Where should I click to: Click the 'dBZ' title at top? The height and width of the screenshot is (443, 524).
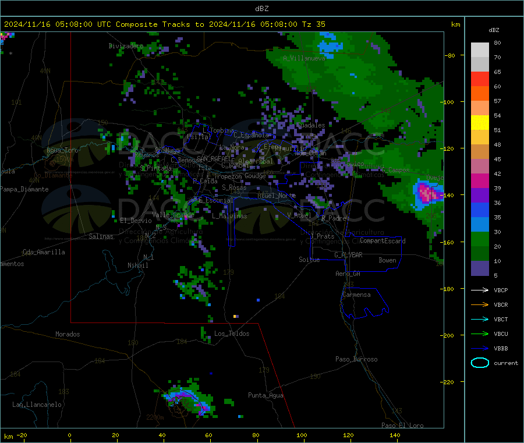click(261, 9)
